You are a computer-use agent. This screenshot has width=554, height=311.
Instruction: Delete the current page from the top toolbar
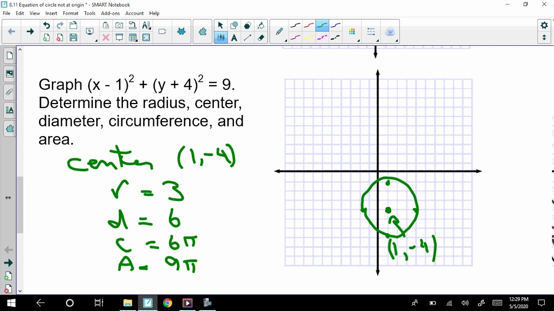pos(60,38)
